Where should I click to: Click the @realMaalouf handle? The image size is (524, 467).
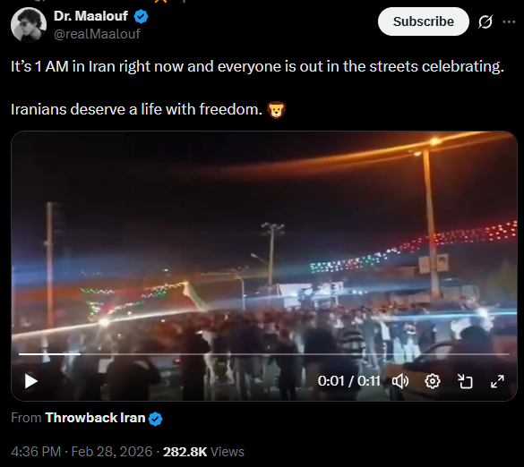pos(97,34)
